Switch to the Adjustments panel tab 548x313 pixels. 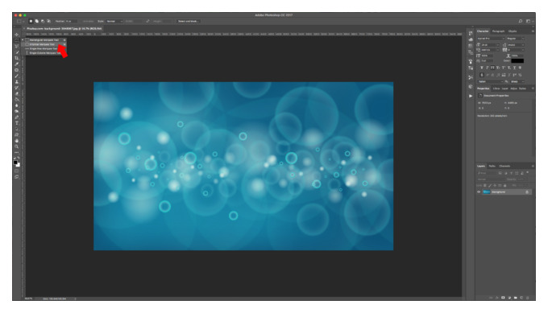coord(514,89)
